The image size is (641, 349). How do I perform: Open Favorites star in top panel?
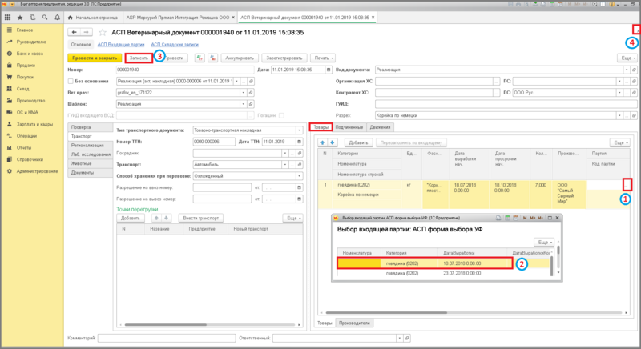20,18
